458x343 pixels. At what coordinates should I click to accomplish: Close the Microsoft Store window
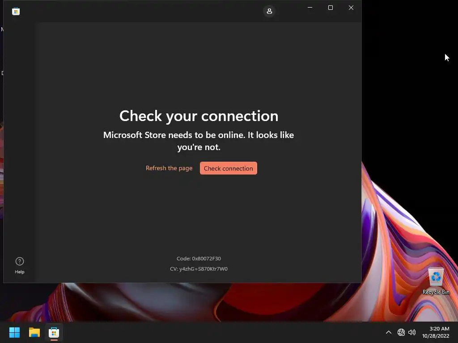351,8
